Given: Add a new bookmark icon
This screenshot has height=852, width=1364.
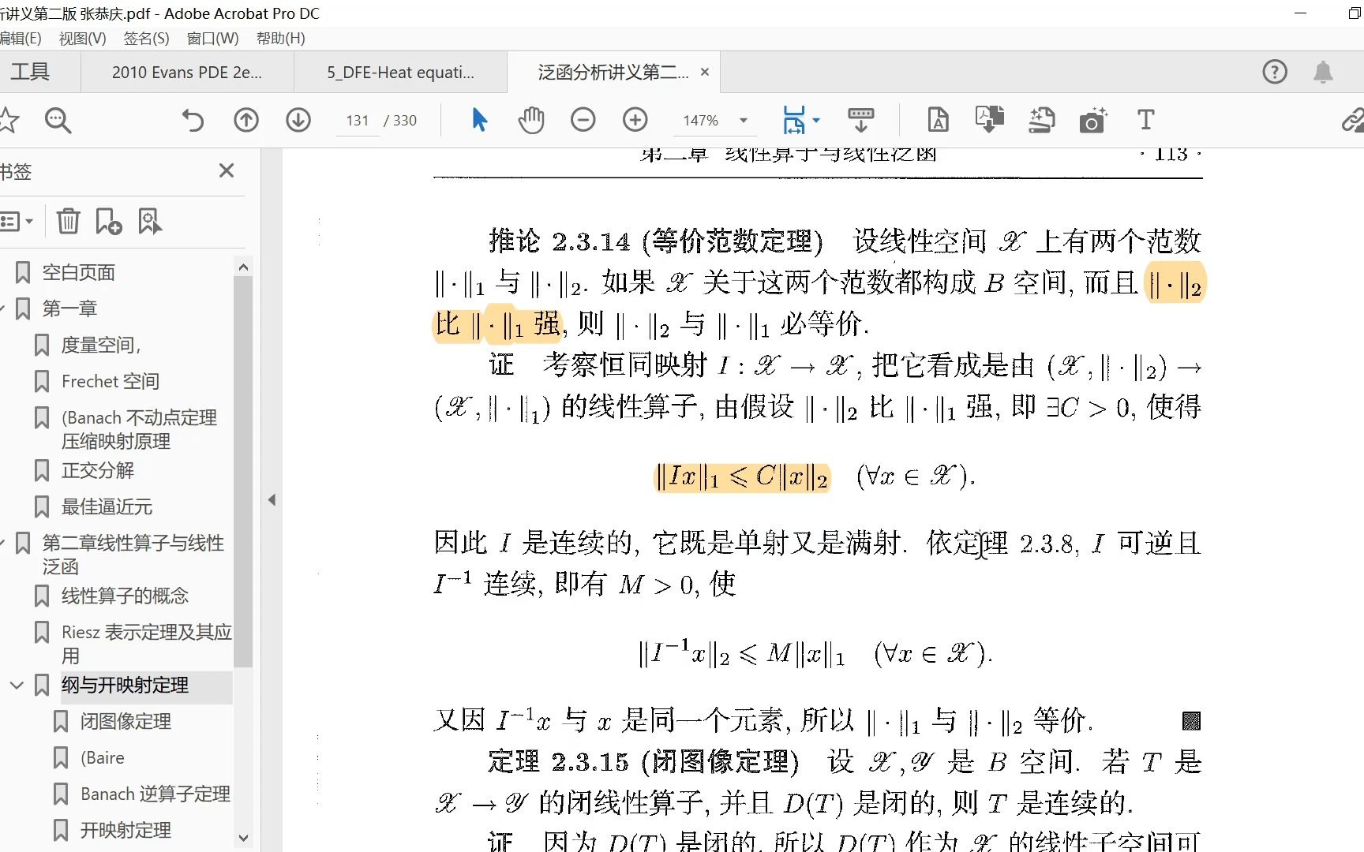Looking at the screenshot, I should (108, 222).
